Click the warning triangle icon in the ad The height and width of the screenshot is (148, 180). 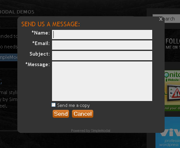pos(176,93)
